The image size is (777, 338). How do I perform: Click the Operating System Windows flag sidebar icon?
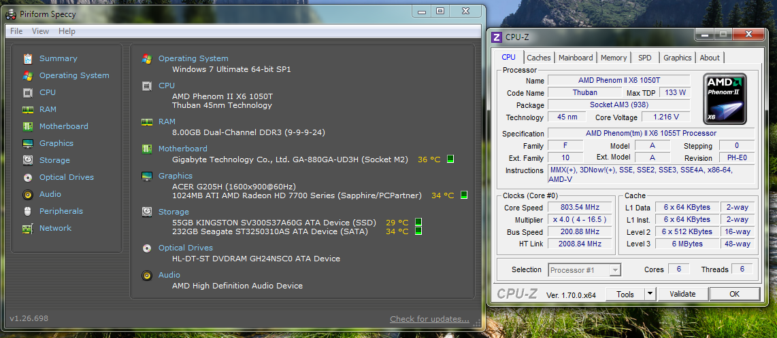coord(28,75)
